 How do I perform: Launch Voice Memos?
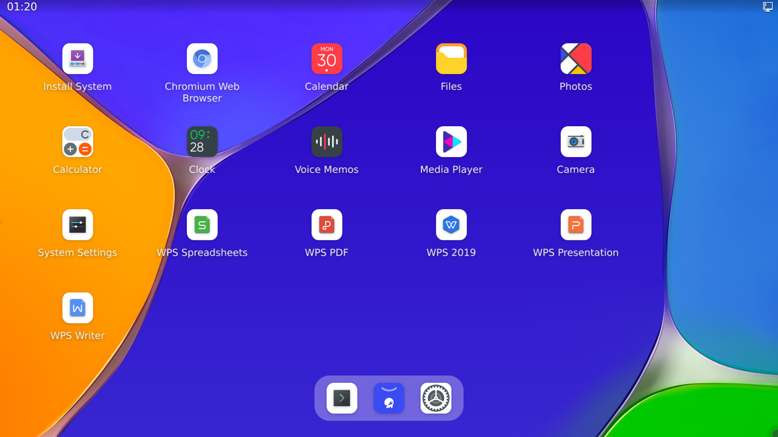(327, 142)
